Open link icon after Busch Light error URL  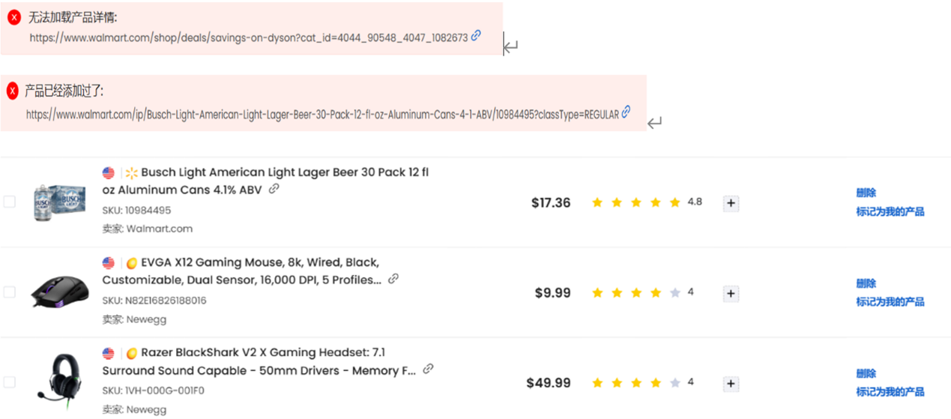pyautogui.click(x=626, y=112)
